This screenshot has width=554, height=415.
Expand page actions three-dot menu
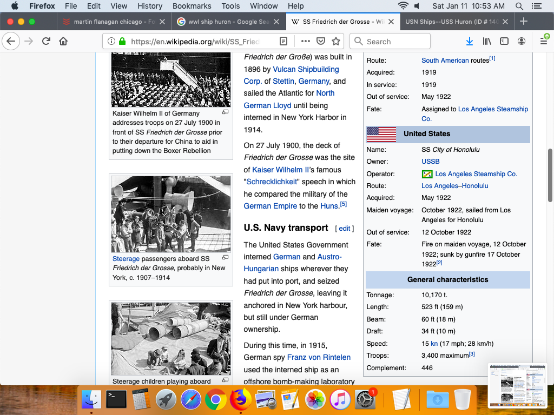pos(305,41)
